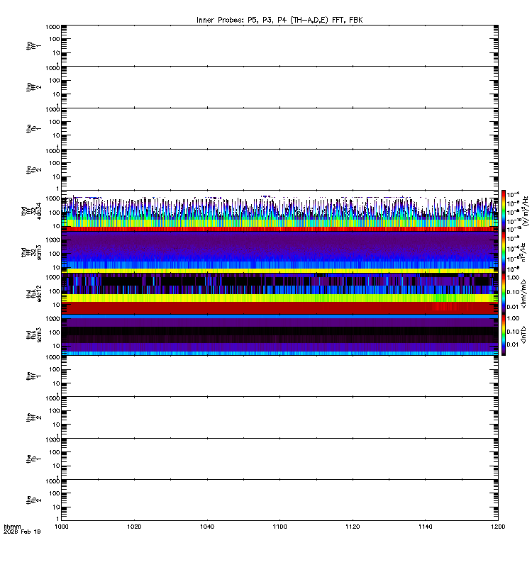Click the thd fbk scm3 filter bank spectrogram
The height and width of the screenshot is (567, 532).
(x=279, y=335)
